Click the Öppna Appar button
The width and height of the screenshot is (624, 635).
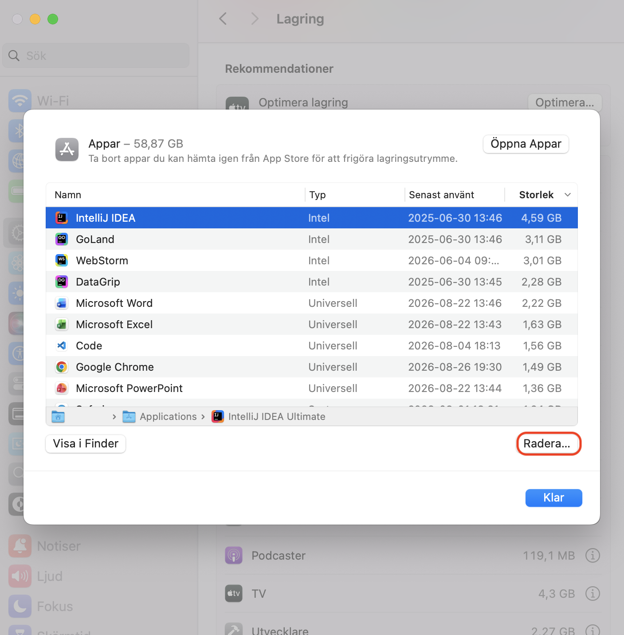coord(526,144)
